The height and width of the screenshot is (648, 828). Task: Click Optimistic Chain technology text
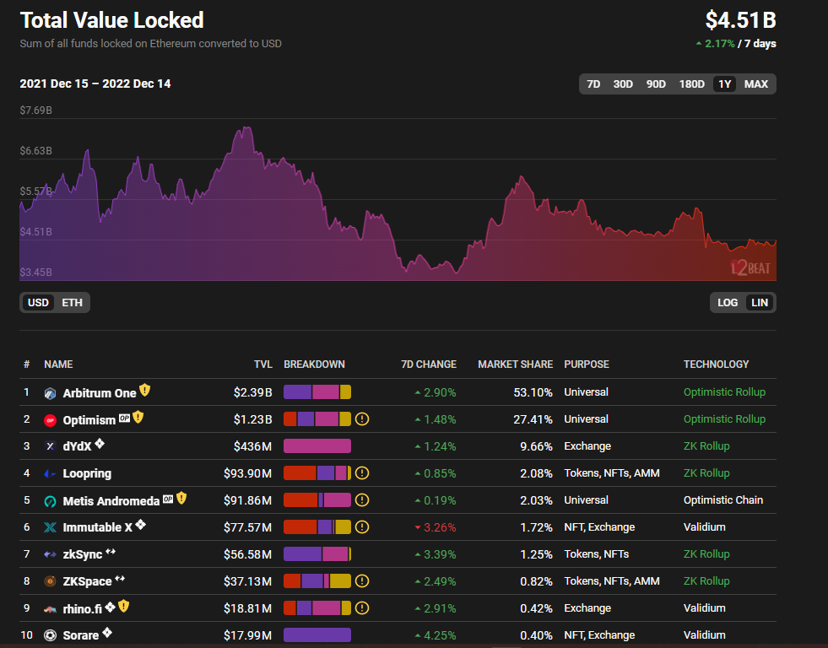tap(723, 500)
